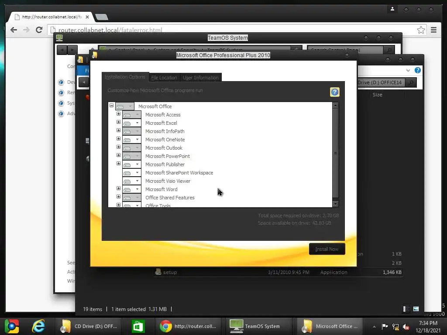
Task: Click the Install Now button
Action: click(327, 249)
